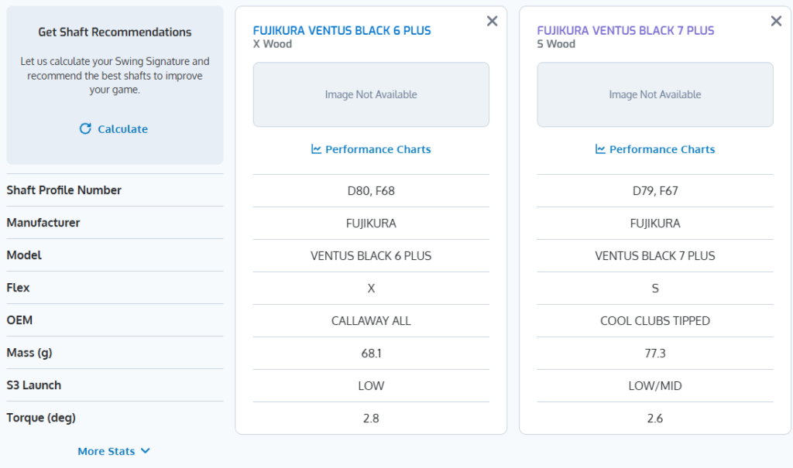
Task: Click chart icon under Ventus Black 6 Plus
Action: (316, 149)
